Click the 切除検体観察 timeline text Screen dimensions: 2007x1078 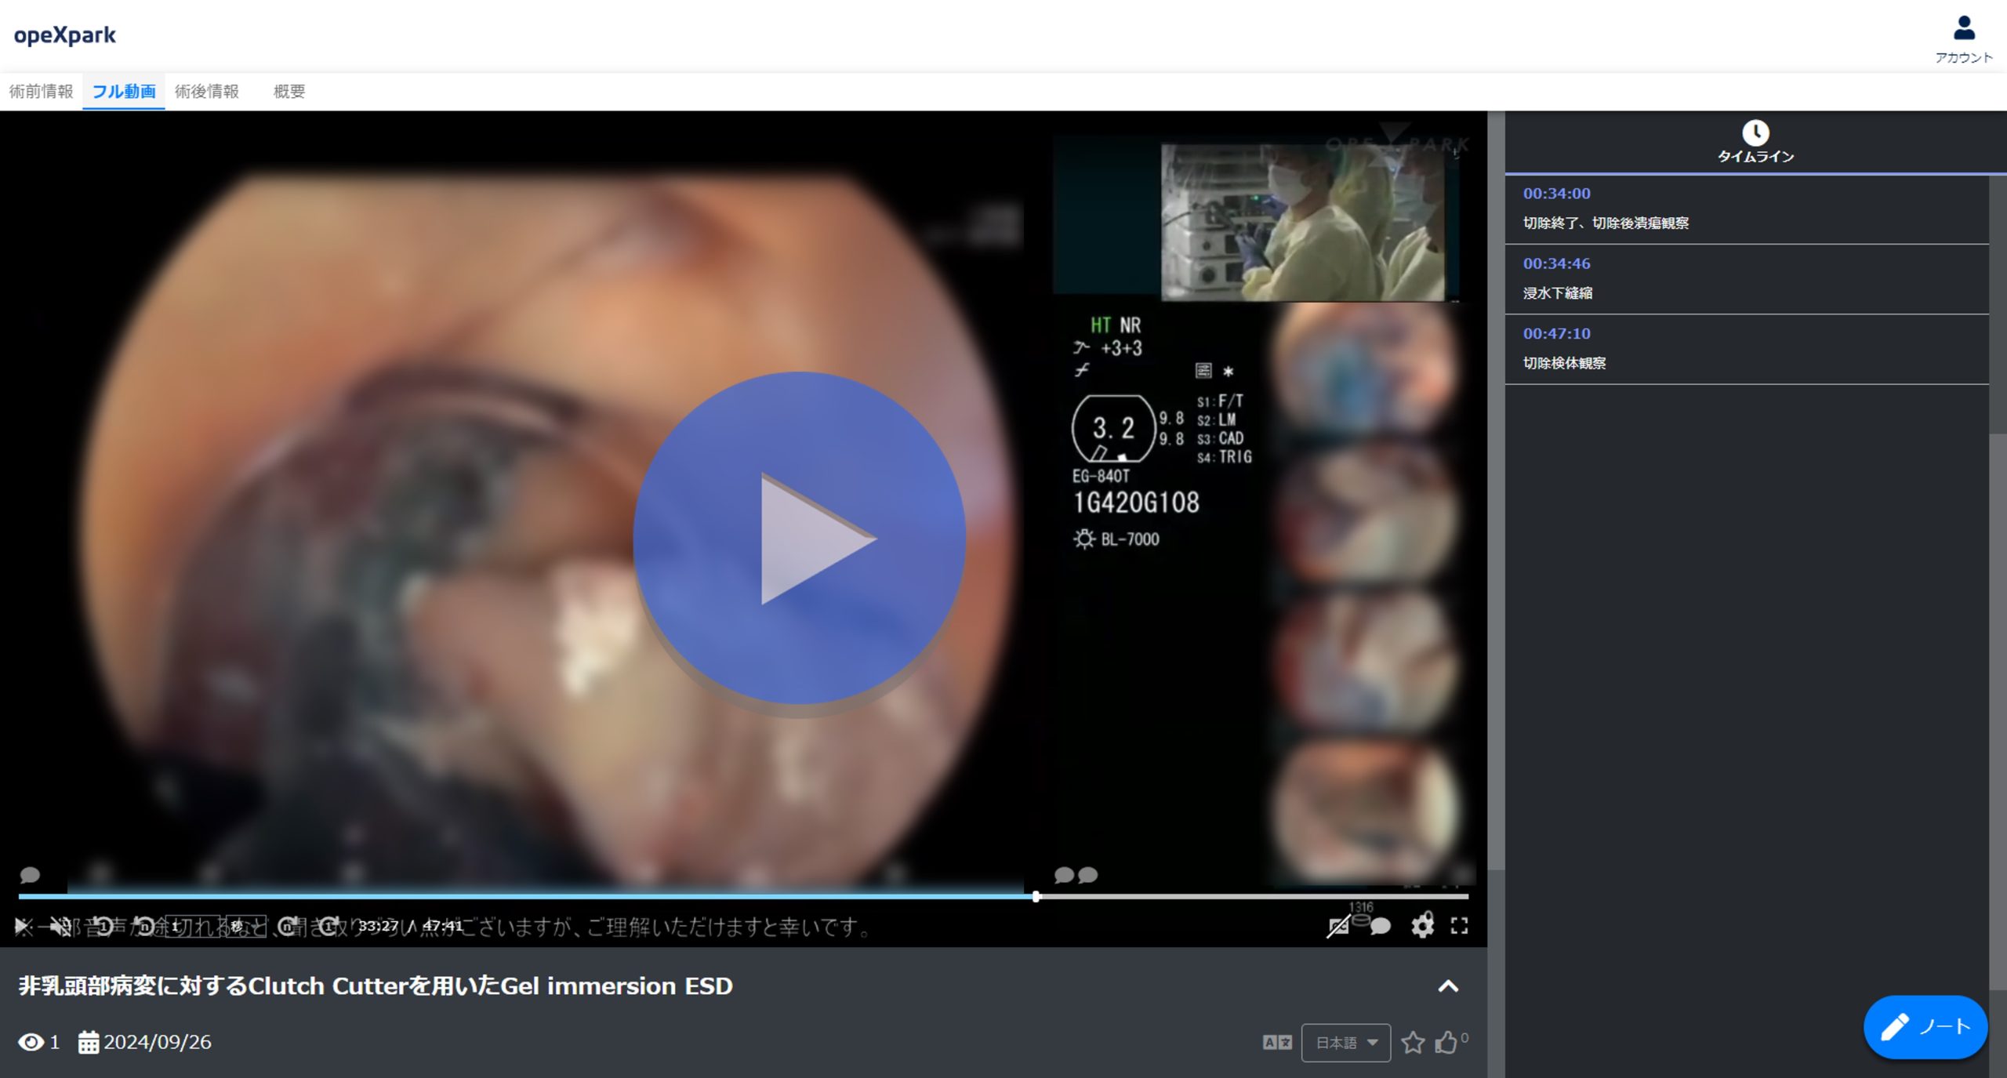[1564, 363]
